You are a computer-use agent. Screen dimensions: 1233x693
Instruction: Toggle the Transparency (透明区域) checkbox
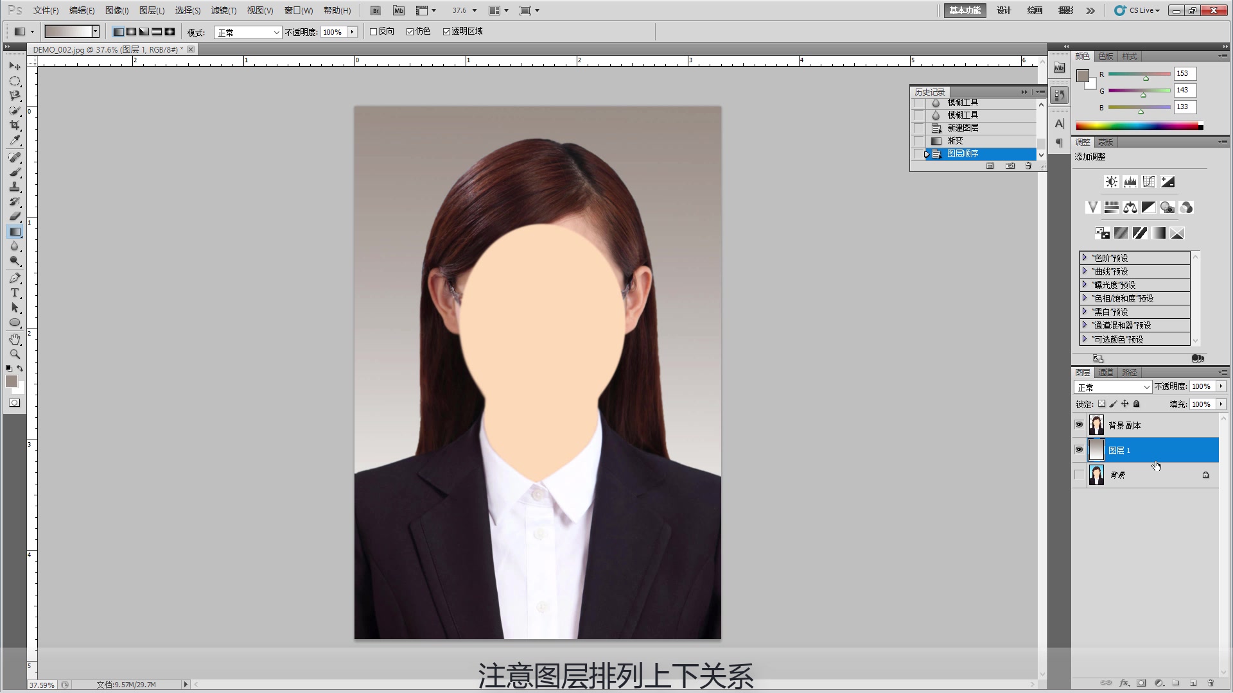(446, 31)
